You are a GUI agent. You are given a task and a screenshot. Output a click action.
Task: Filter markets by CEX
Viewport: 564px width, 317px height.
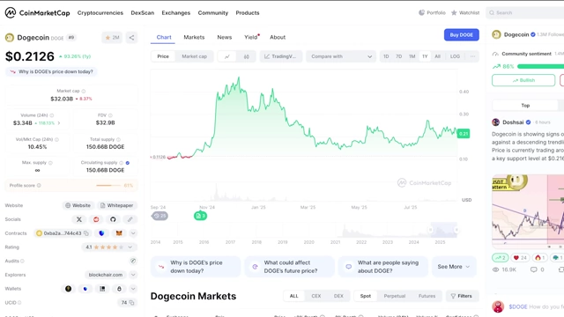pyautogui.click(x=316, y=296)
